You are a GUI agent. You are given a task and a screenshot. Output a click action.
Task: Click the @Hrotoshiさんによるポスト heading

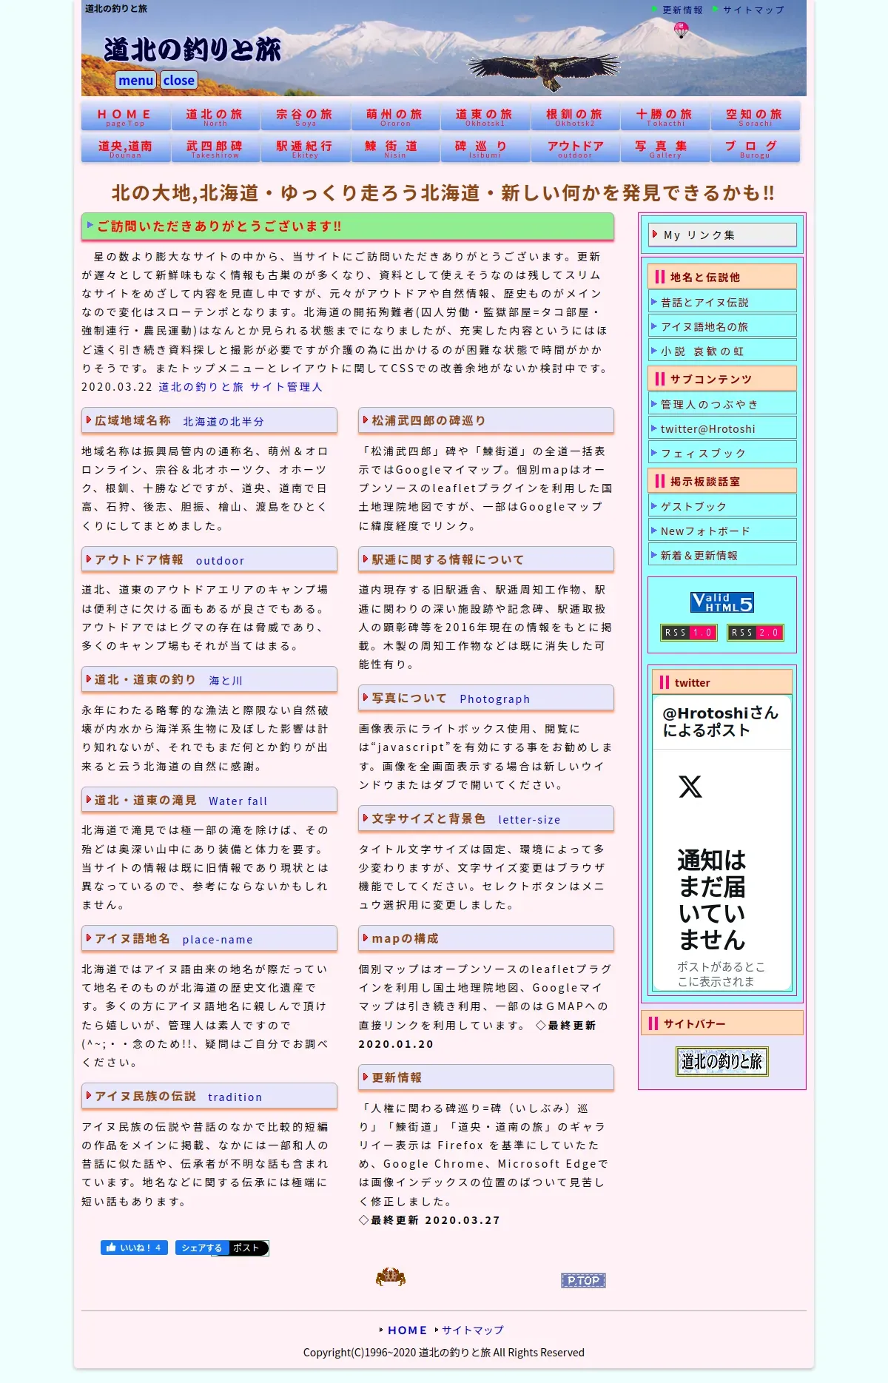point(720,721)
